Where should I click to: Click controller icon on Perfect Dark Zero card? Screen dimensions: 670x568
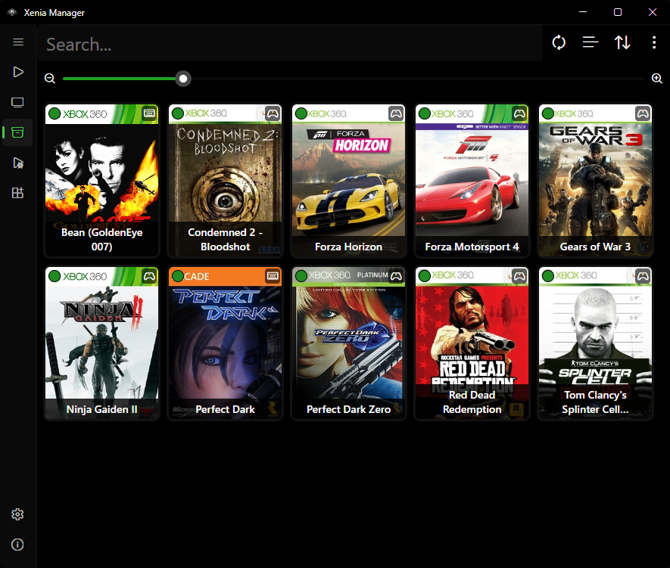396,275
